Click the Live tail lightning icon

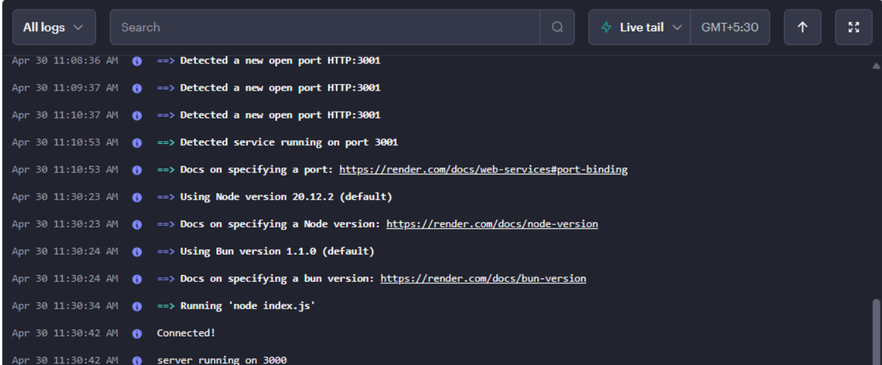606,27
